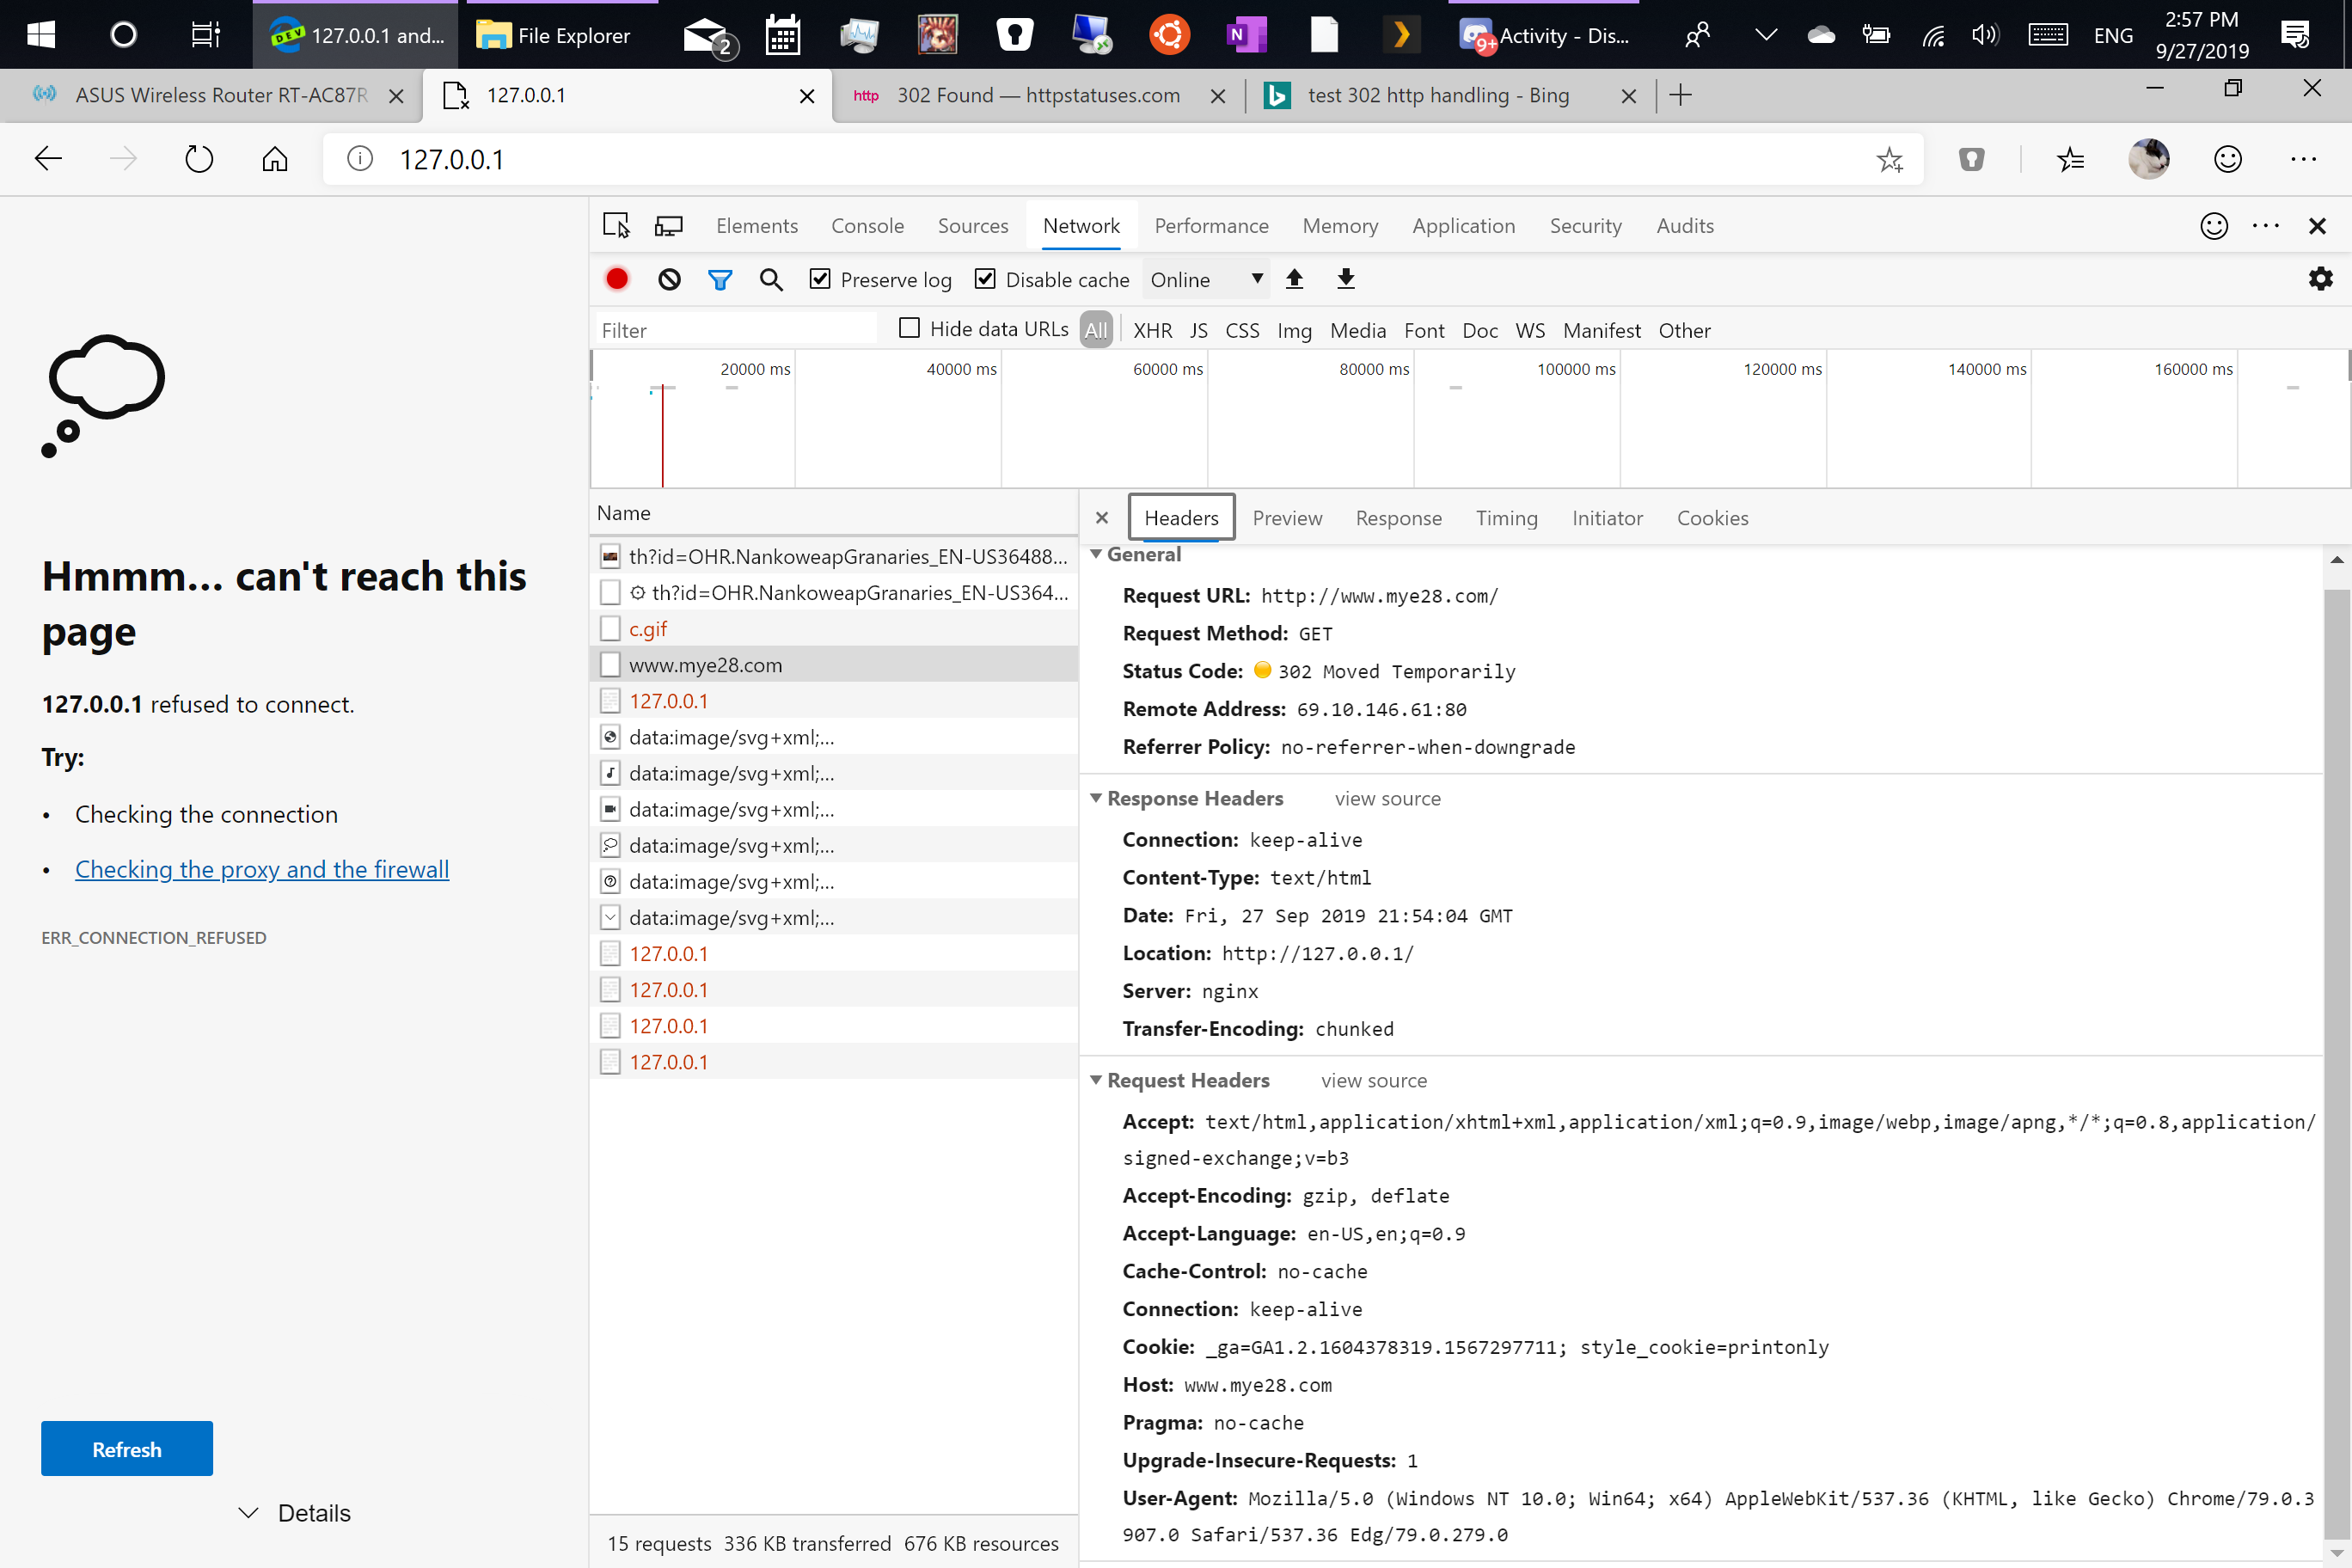Reload the page with the refresh icon
This screenshot has width=2352, height=1568.
click(x=199, y=159)
